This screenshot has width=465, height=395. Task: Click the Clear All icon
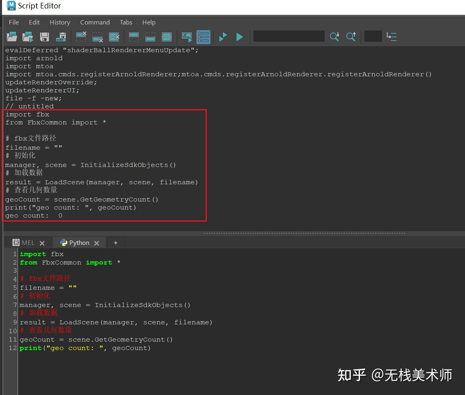114,37
